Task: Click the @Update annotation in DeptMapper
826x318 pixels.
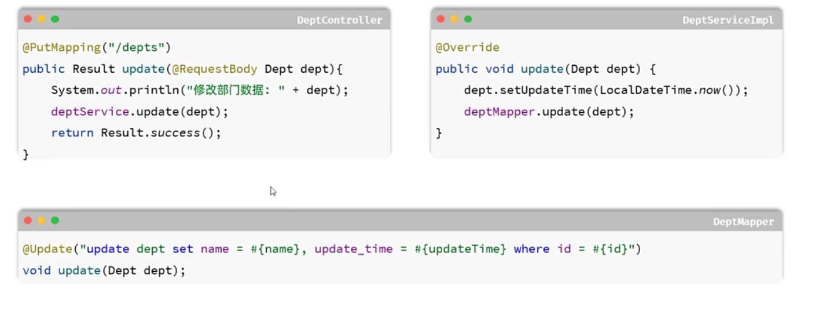Action: coord(47,249)
